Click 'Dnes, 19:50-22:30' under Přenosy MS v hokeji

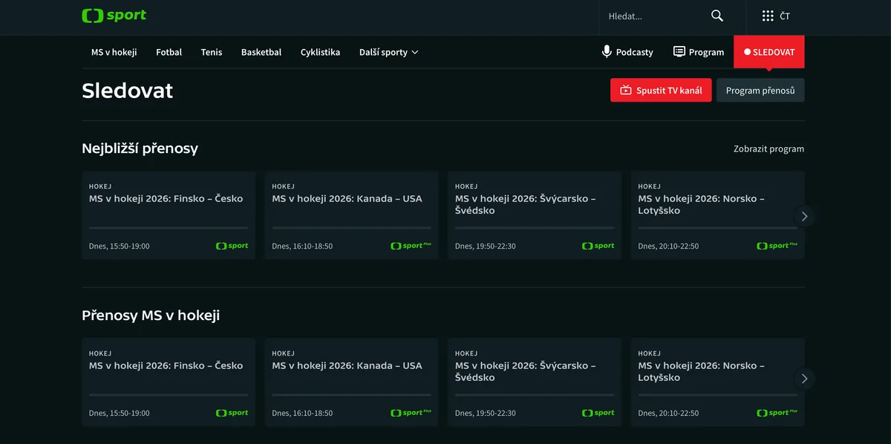(486, 413)
